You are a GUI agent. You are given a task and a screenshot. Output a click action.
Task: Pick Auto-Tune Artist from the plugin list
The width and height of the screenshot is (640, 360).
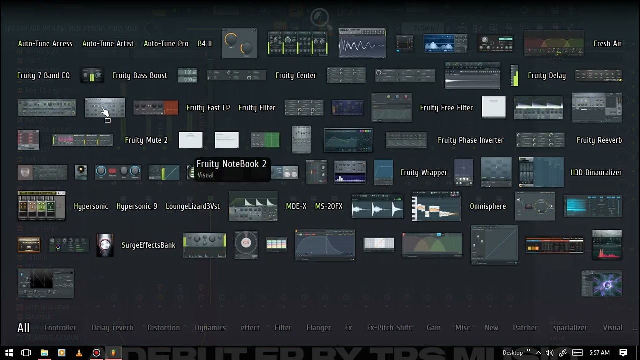[x=108, y=44]
